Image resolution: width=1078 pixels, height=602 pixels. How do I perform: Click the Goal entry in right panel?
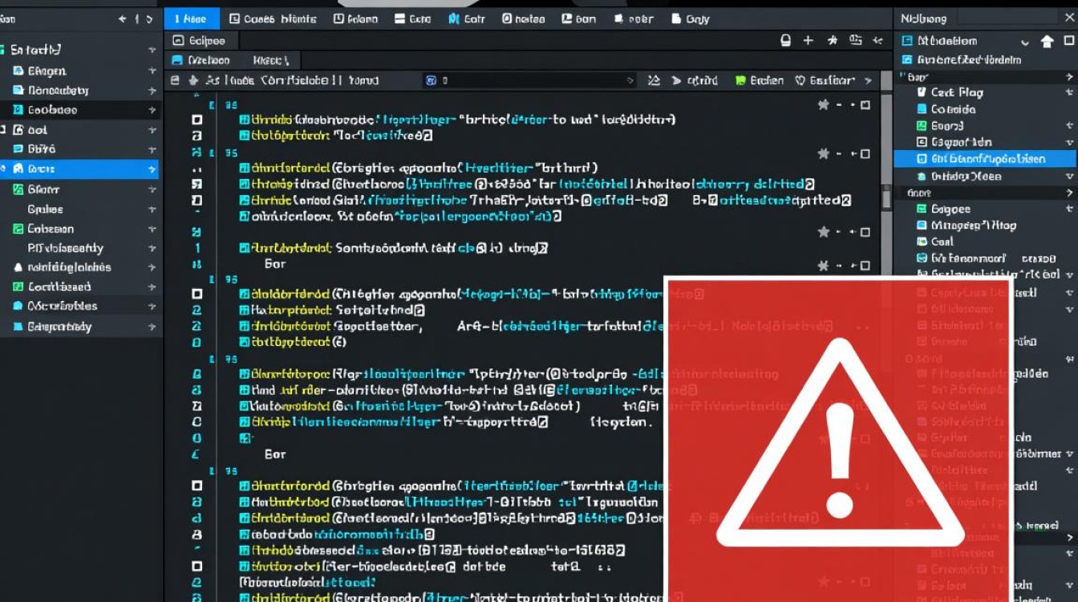coord(942,241)
